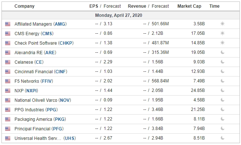This screenshot has height=145, width=241.
Task: Open the Principal Financial company link
Action: [32, 129]
